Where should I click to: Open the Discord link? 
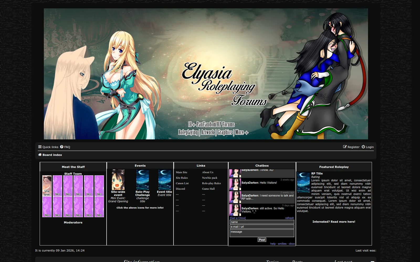tap(180, 189)
